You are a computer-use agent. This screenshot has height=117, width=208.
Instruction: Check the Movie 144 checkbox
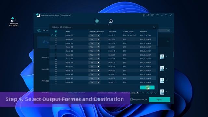(x=56, y=59)
